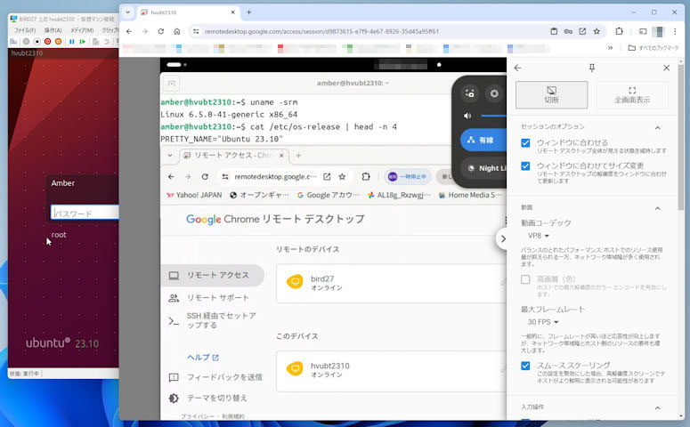Click the Ctrl+Alt+Del icon in Hyper-V toolbar
This screenshot has height=427, width=690.
click(13, 41)
